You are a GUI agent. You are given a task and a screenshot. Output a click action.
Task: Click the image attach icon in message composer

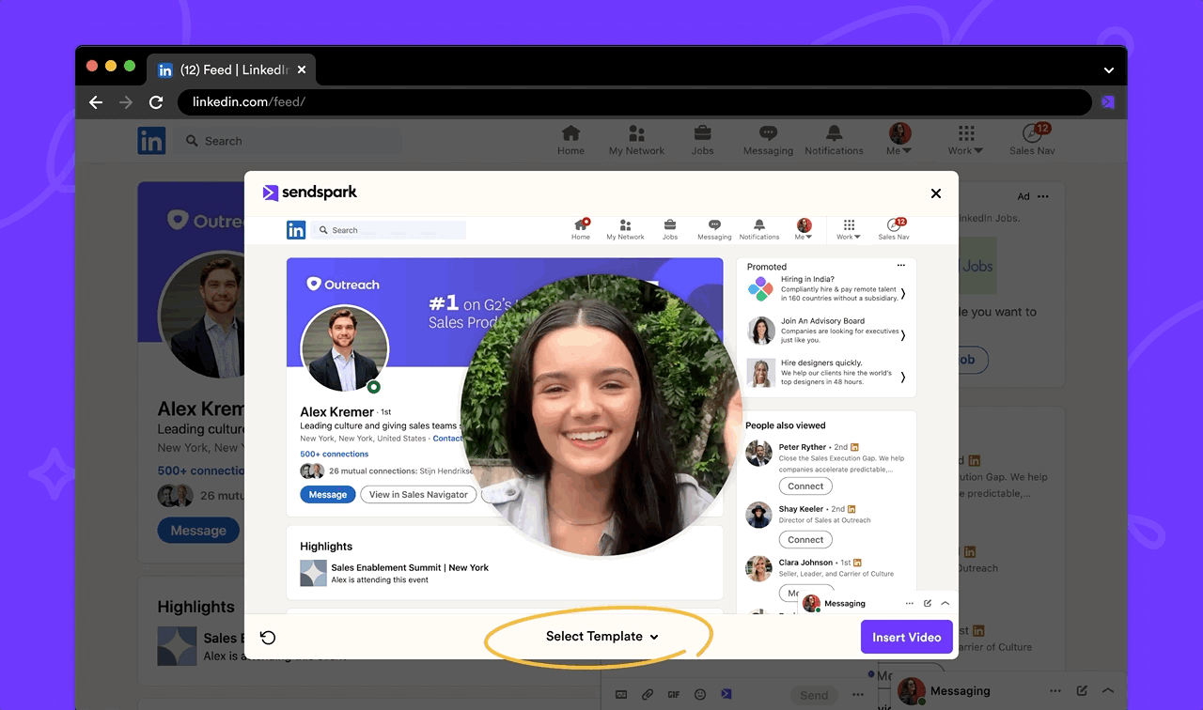tap(621, 695)
